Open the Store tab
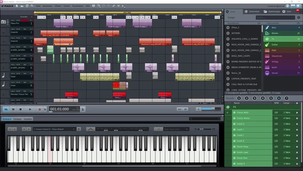The image size is (303, 171). point(287,11)
